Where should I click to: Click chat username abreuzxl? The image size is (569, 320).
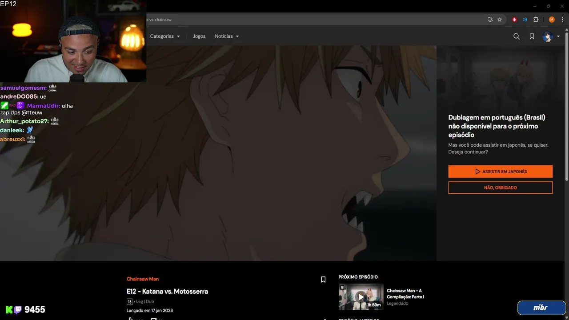pyautogui.click(x=12, y=139)
